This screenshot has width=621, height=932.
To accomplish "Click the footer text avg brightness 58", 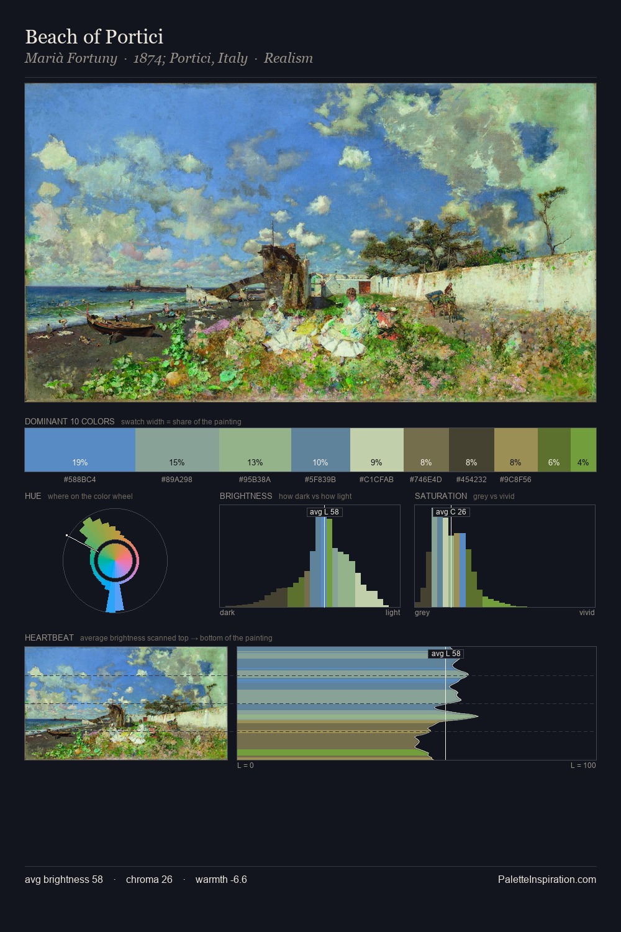I will (64, 879).
